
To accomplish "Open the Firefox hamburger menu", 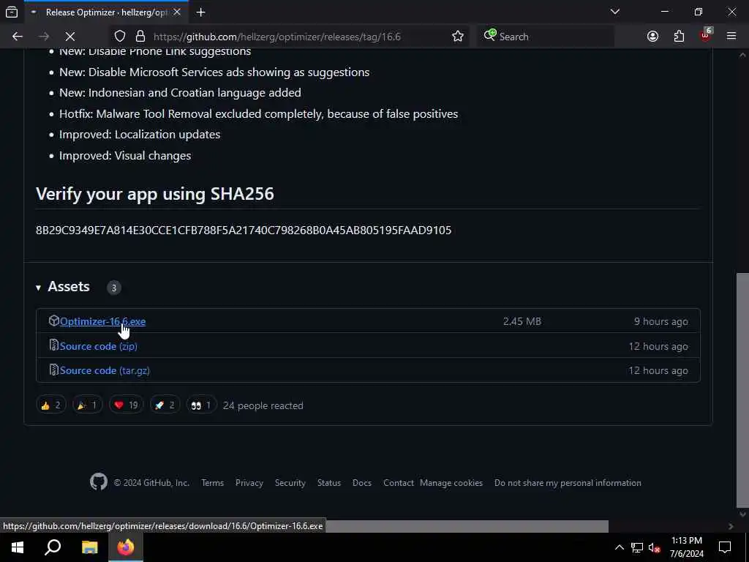I will coord(731,37).
